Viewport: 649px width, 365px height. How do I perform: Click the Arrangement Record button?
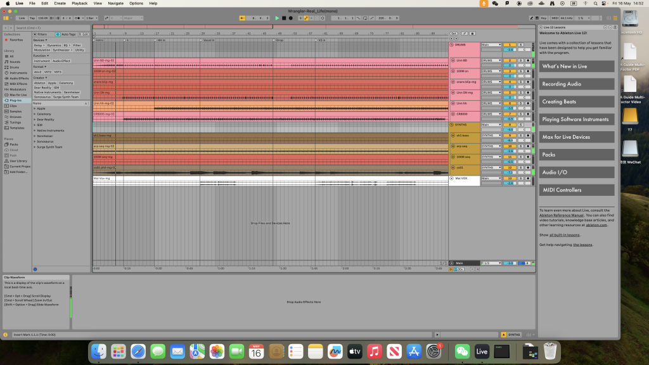pos(291,18)
